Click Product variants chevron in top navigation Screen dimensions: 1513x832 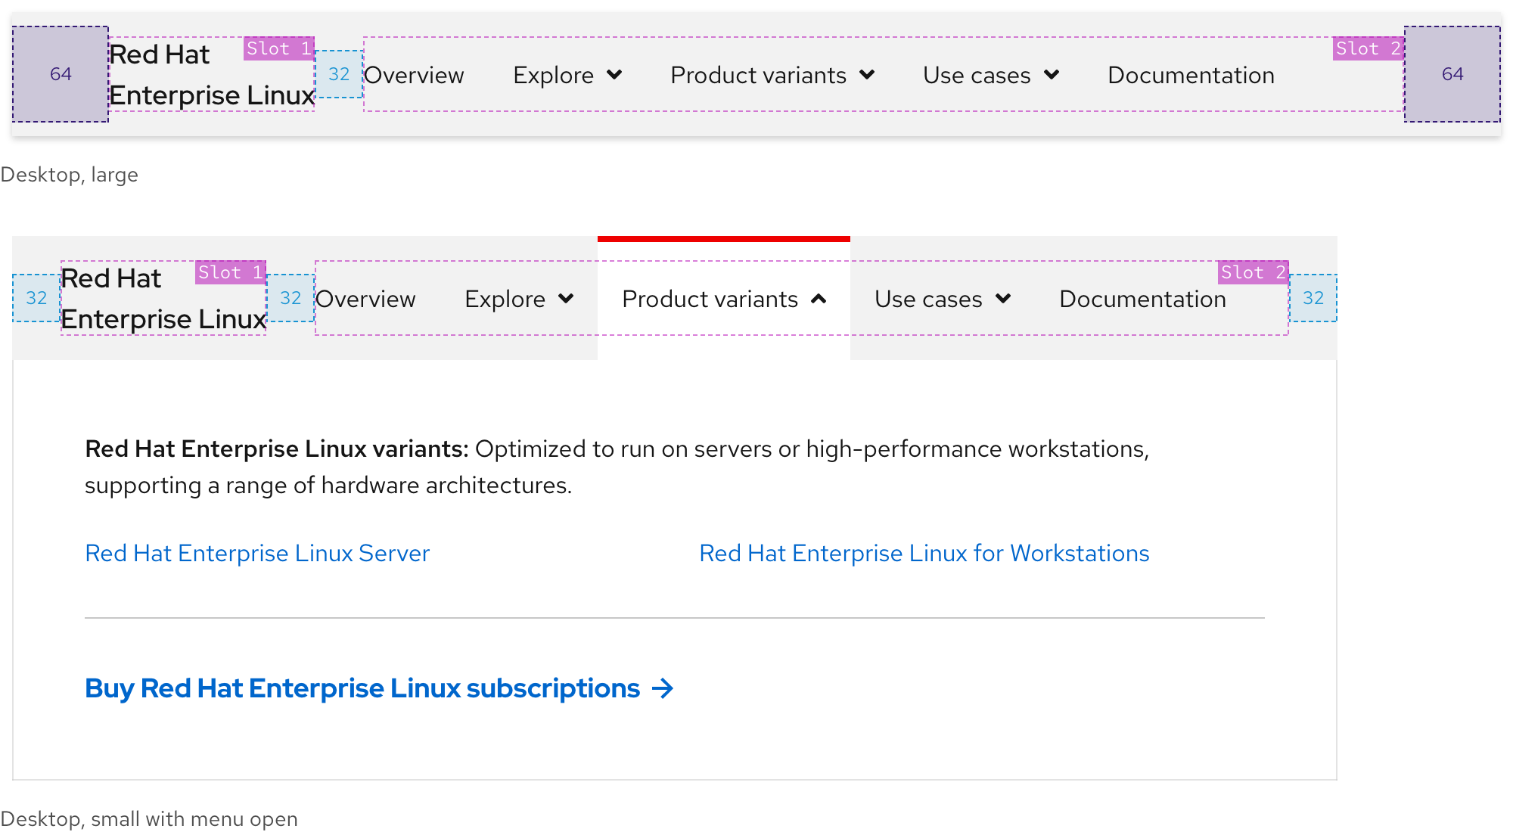coord(867,75)
